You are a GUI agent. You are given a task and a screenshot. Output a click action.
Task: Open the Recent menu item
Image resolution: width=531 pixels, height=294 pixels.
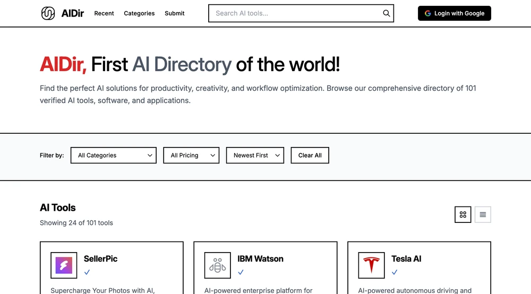pyautogui.click(x=104, y=13)
